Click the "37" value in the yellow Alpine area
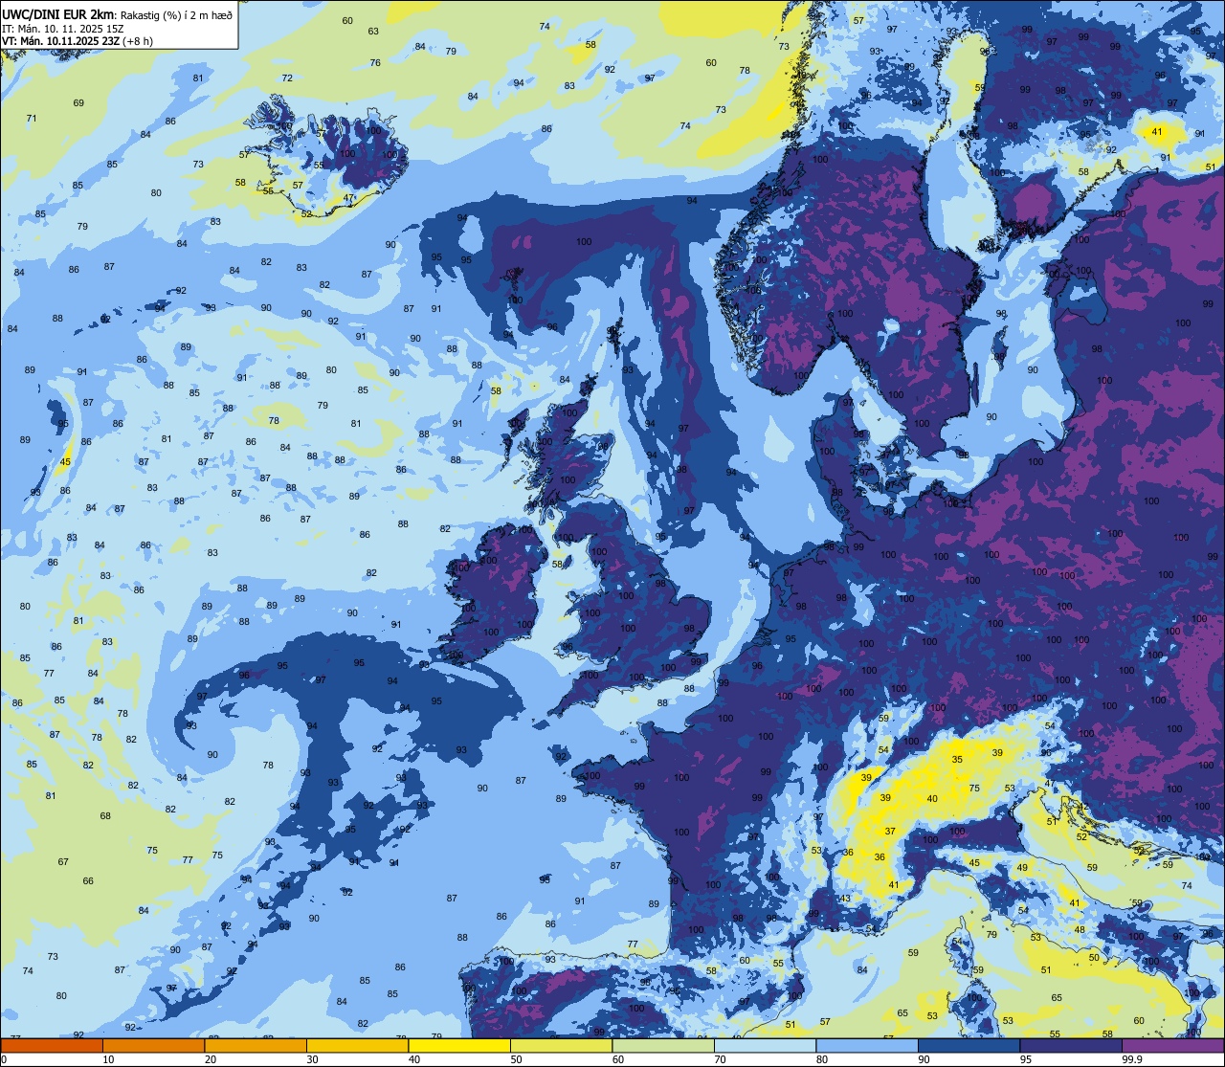1225x1067 pixels. (x=890, y=831)
